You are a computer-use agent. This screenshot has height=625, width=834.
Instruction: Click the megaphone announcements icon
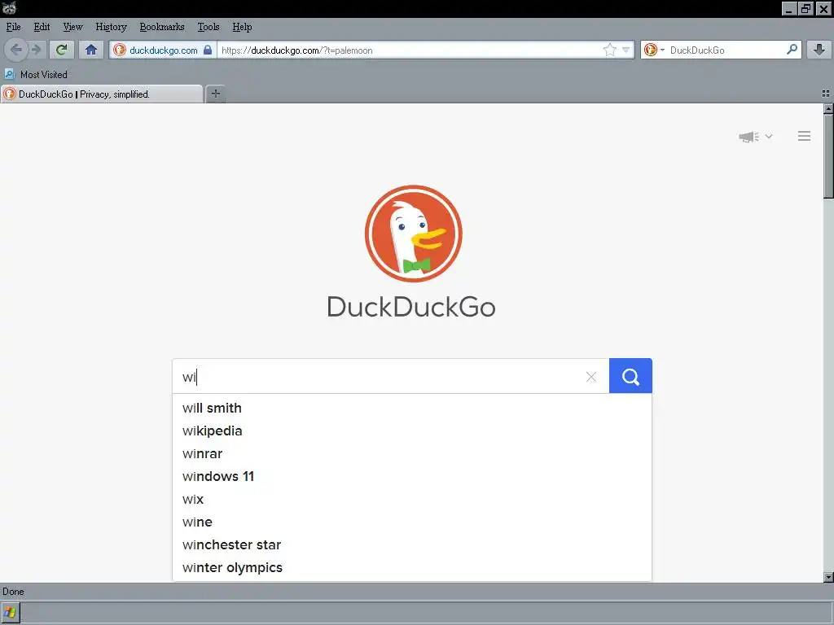pyautogui.click(x=749, y=137)
